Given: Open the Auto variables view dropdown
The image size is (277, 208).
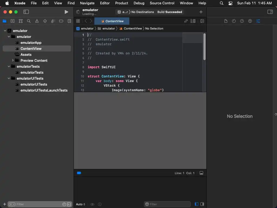Looking at the screenshot, I should point(81,204).
